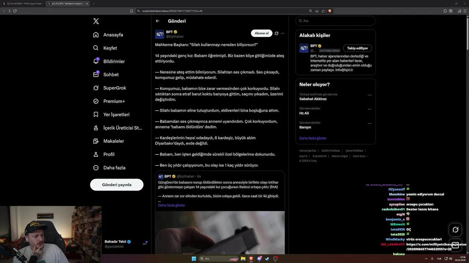This screenshot has width=469, height=263.
Task: Click the address bar bookmark icon
Action: [132, 11]
